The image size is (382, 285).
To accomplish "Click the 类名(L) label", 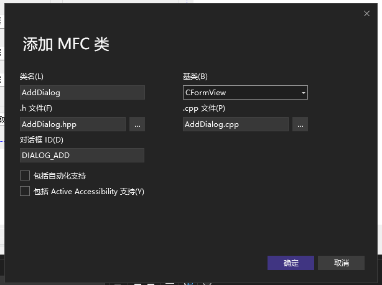I will pyautogui.click(x=32, y=77).
